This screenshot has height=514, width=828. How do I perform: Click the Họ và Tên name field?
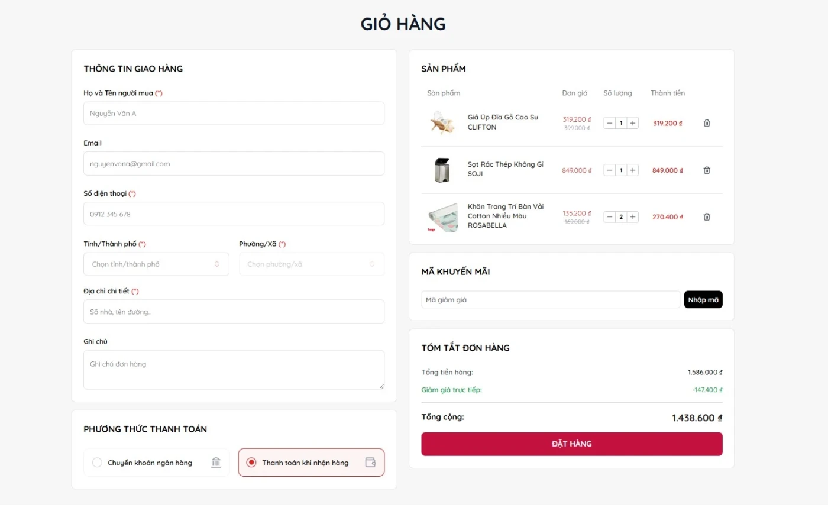(x=234, y=114)
